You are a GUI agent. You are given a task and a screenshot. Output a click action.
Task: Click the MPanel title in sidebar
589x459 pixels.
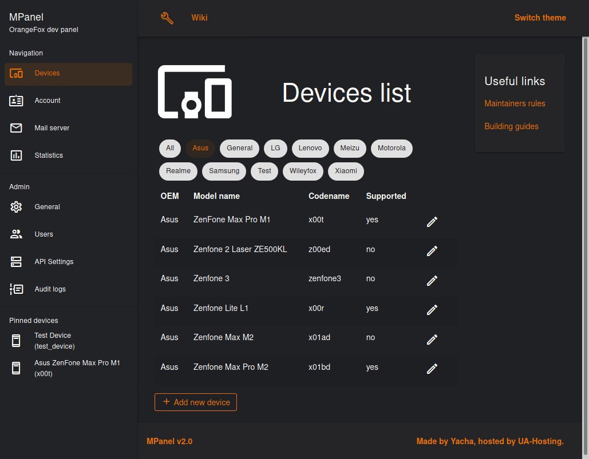pos(26,17)
